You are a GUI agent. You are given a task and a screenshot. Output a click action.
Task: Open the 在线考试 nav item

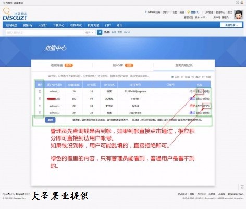pyautogui.click(x=76, y=25)
